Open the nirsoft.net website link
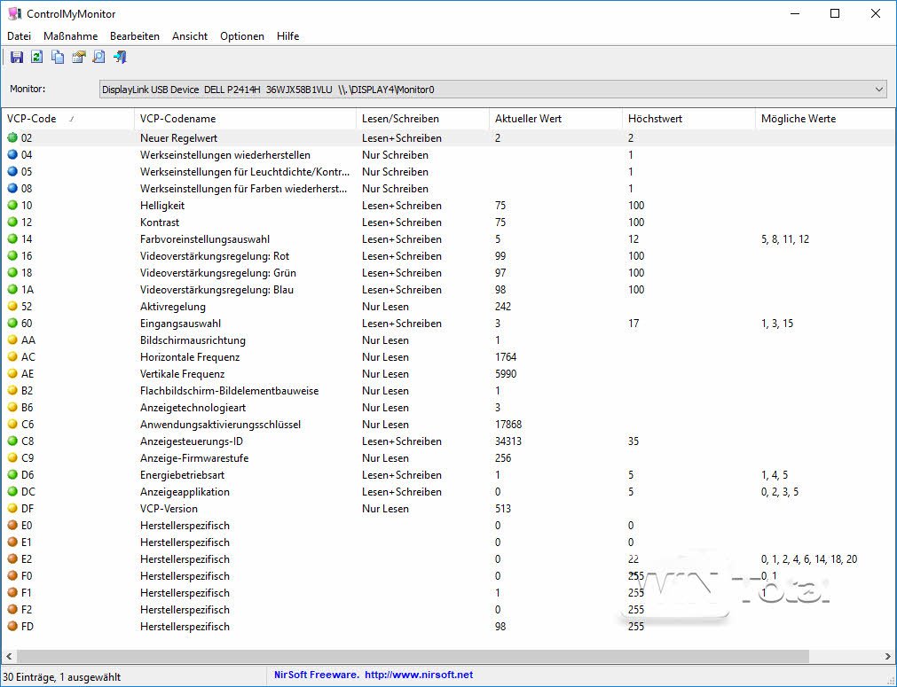This screenshot has height=687, width=897. coord(419,675)
